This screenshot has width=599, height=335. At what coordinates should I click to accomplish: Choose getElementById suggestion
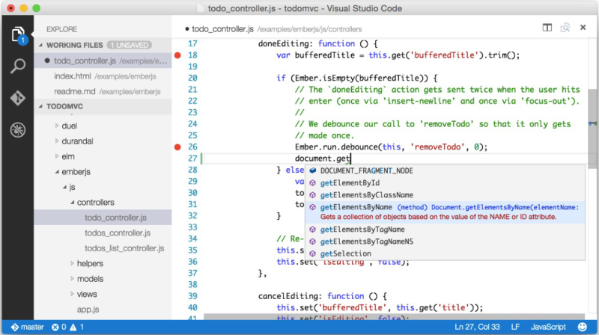click(445, 182)
